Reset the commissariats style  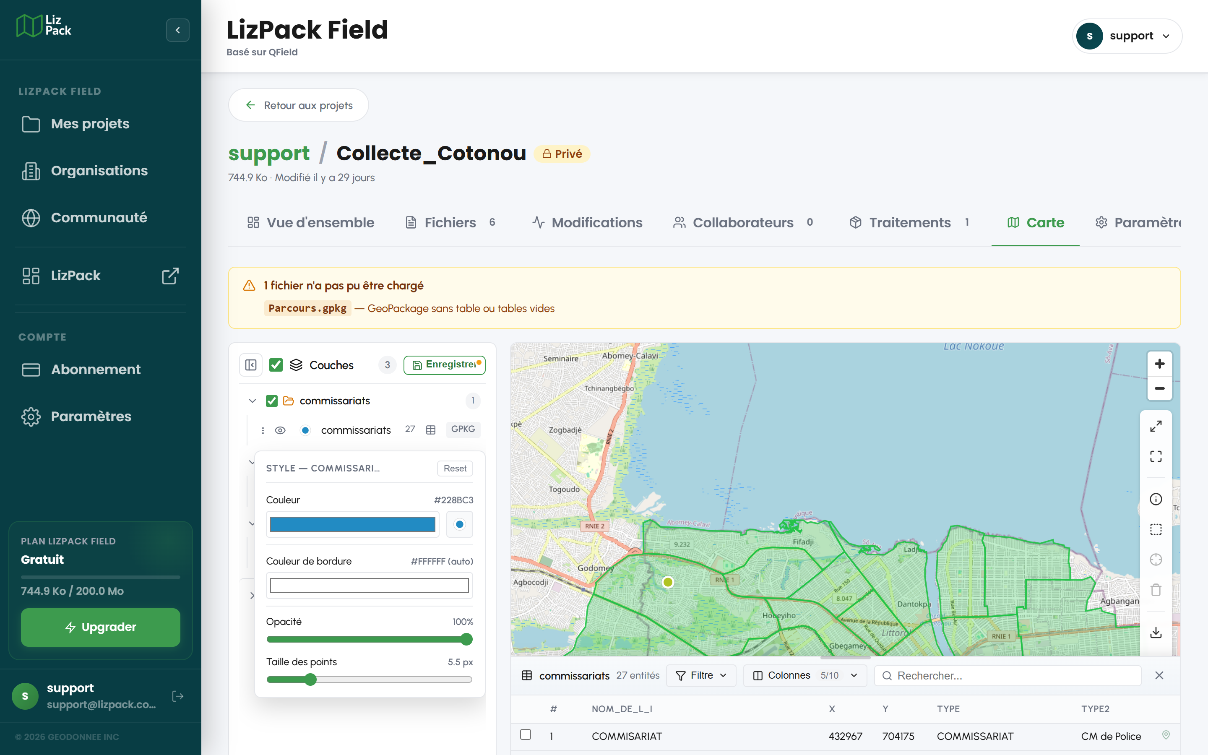tap(455, 469)
